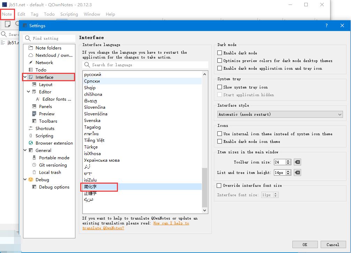Language list scrollbar: click the thumb
351x253 pixels.
(204, 188)
